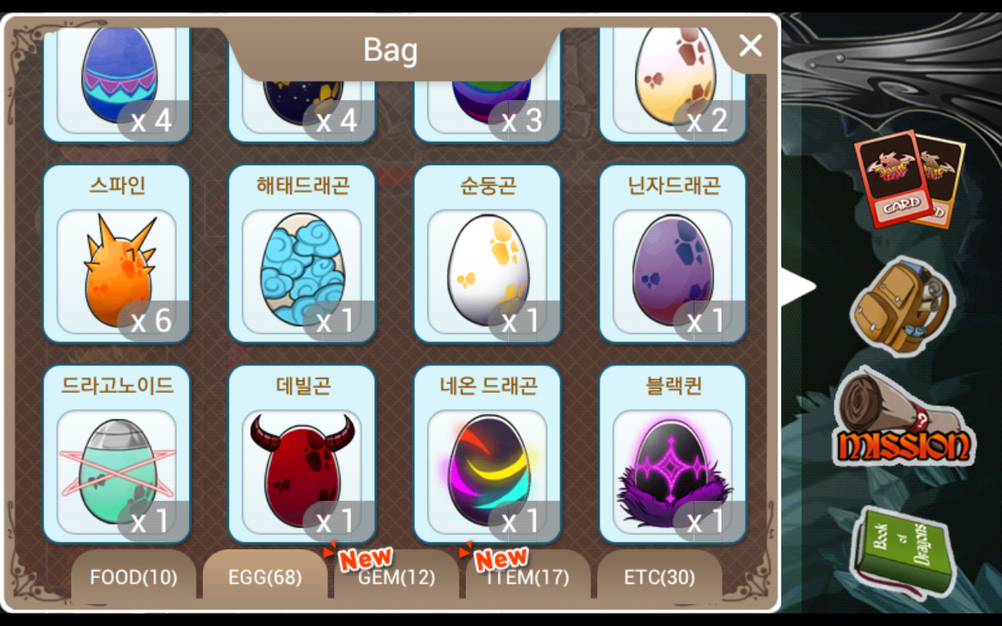The width and height of the screenshot is (1002, 626).
Task: Select the 데빌곤 horned red egg
Action: tap(302, 454)
